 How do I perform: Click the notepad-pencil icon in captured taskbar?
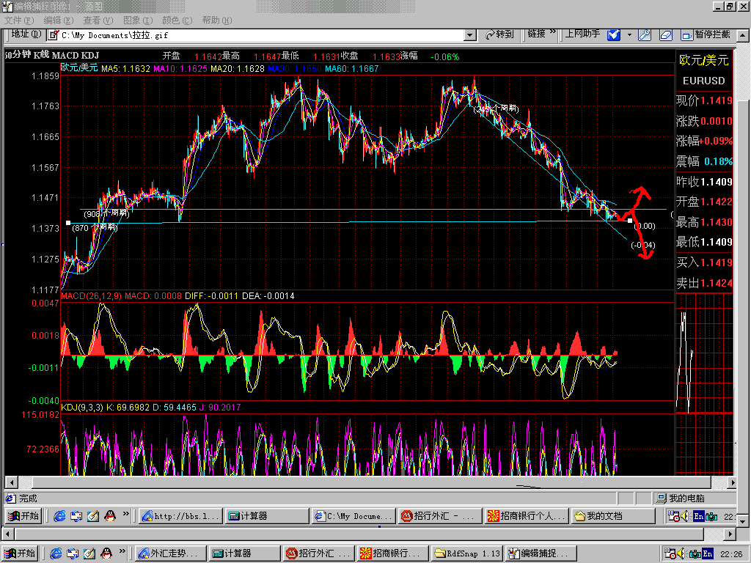(x=93, y=515)
